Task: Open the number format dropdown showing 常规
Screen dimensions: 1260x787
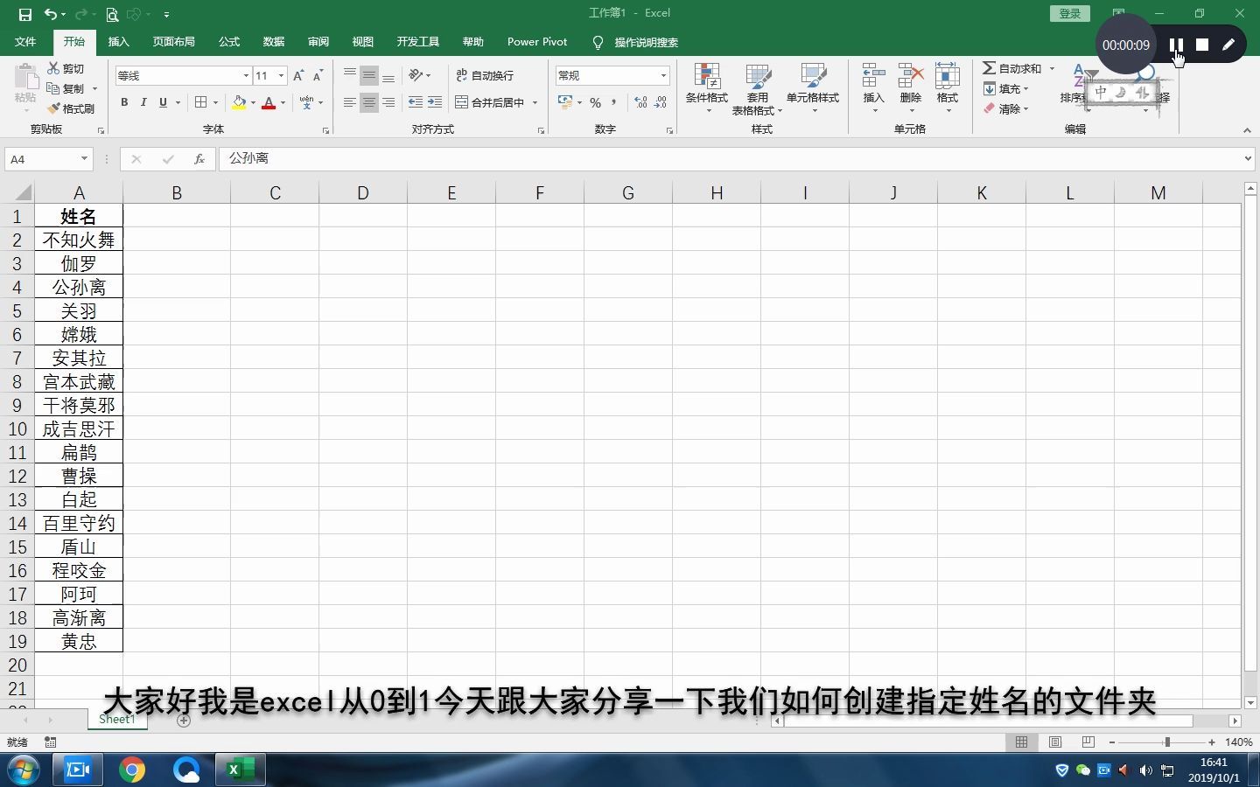Action: [662, 75]
